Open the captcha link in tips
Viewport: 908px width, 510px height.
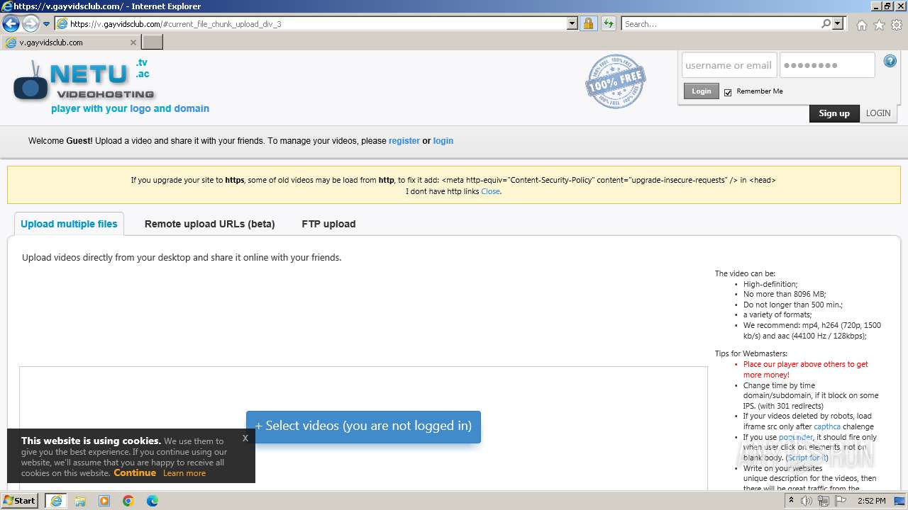click(x=827, y=426)
